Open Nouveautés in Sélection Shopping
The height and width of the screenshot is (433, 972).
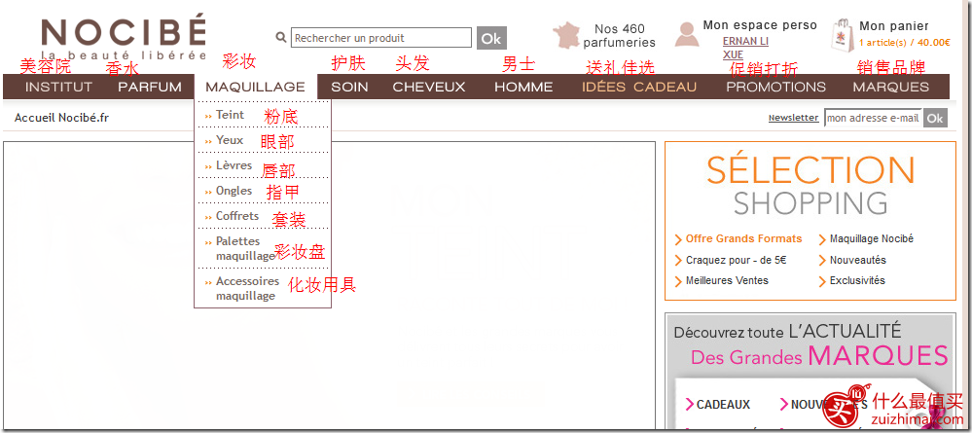click(858, 260)
